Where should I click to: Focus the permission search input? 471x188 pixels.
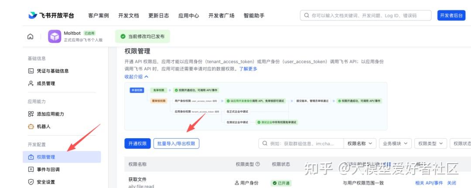tap(301, 144)
